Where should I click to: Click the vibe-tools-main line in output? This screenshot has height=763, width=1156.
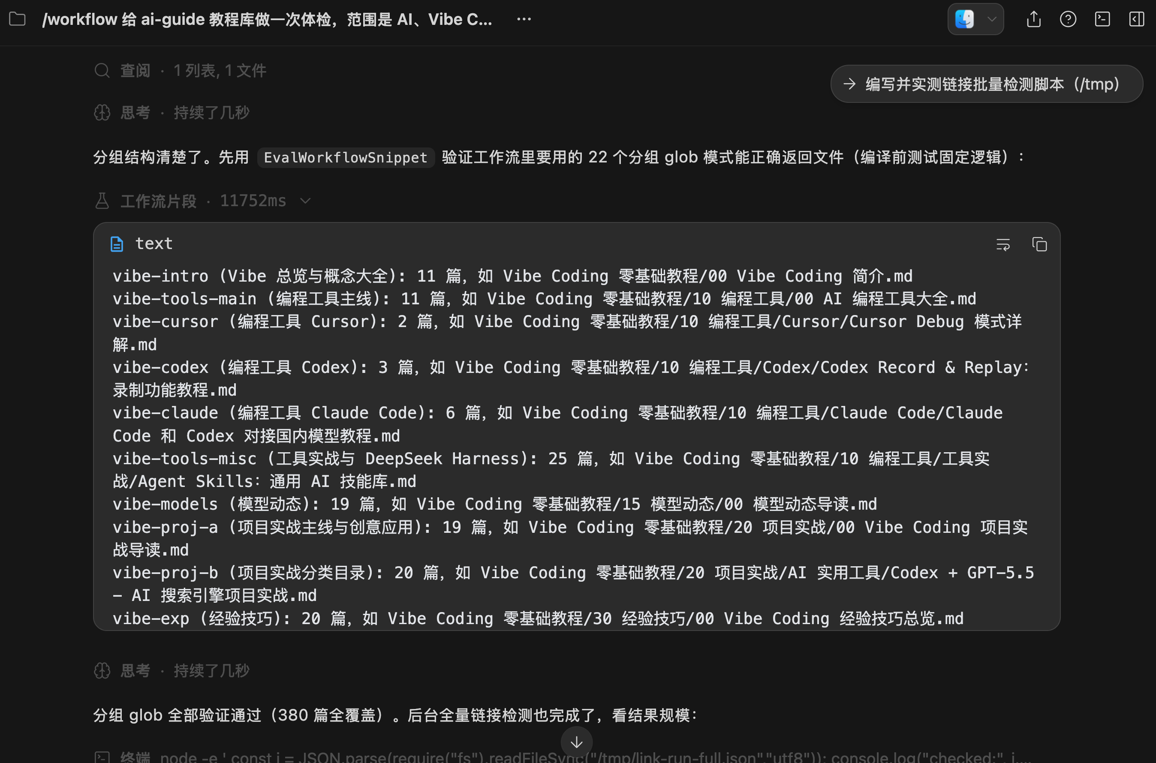pyautogui.click(x=544, y=299)
